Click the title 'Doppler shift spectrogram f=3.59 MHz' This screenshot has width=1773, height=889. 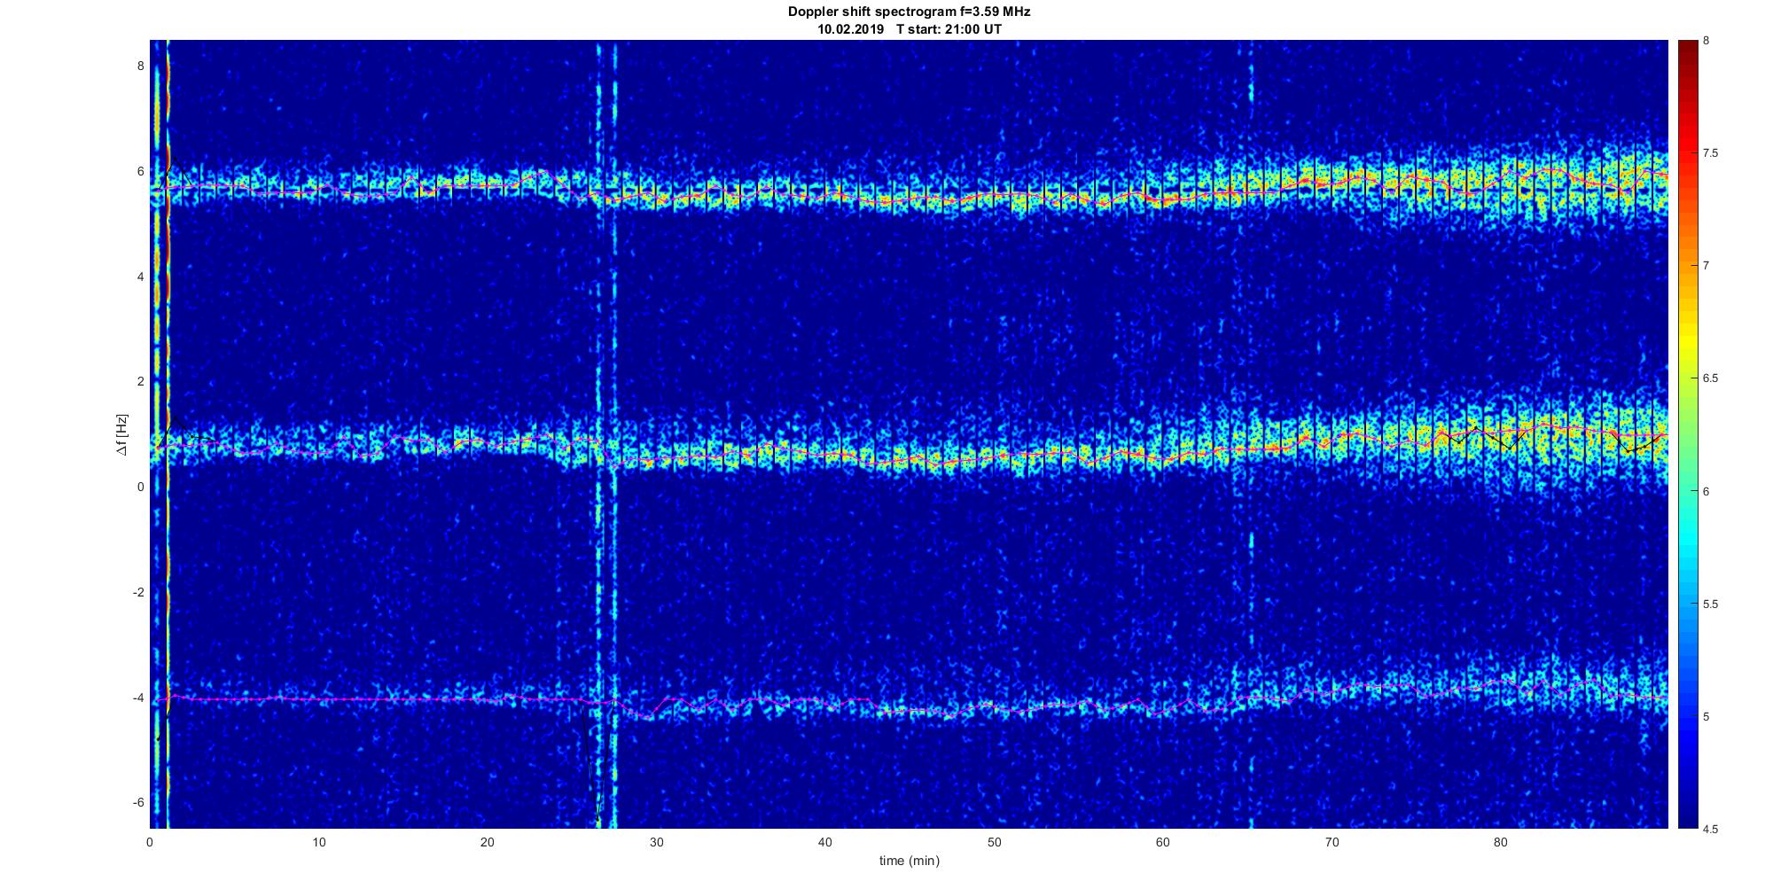coord(909,12)
